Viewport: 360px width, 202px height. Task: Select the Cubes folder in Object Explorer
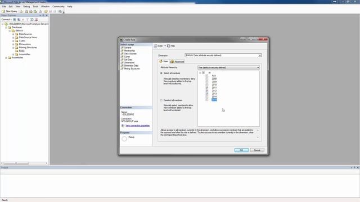22,41
